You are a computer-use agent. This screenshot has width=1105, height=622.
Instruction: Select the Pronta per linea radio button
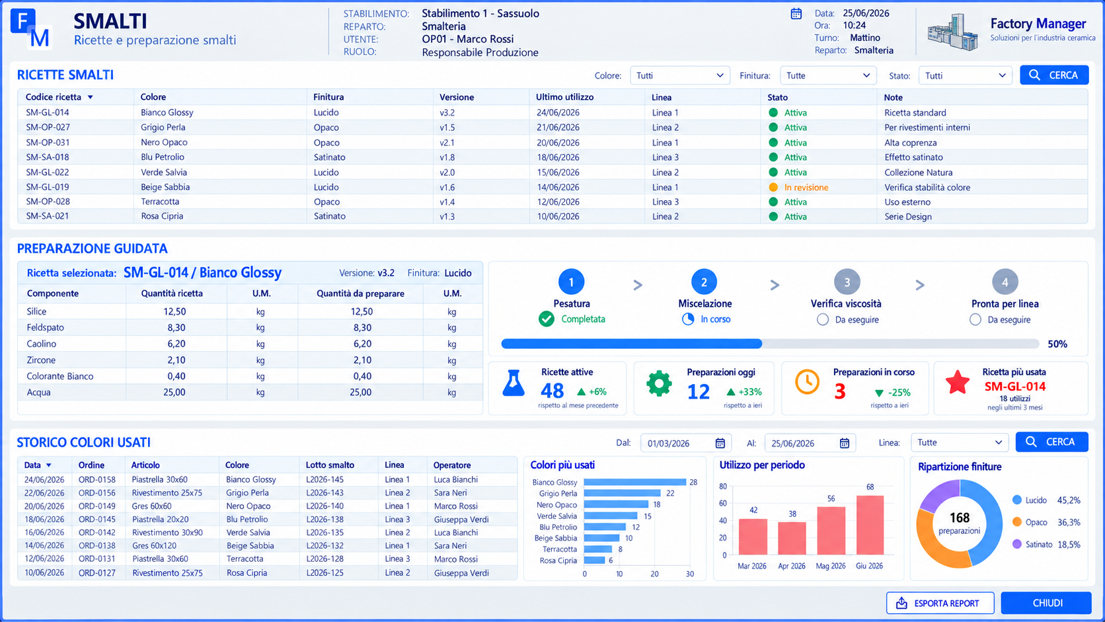975,320
